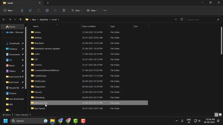The height and width of the screenshot is (125, 223).
Task: Open Videos in navigation pane
Action: tap(13, 71)
